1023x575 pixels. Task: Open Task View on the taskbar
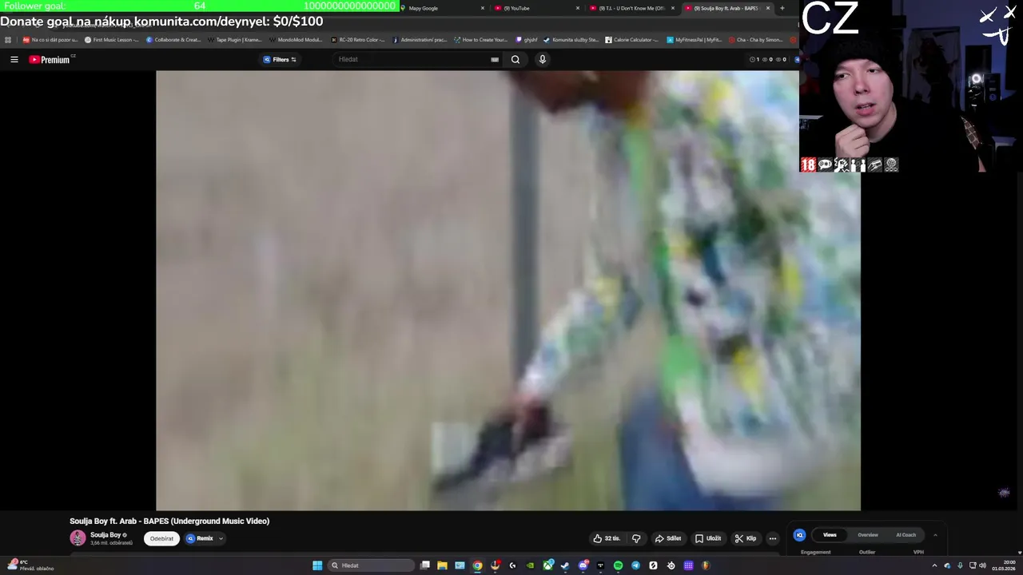click(425, 565)
